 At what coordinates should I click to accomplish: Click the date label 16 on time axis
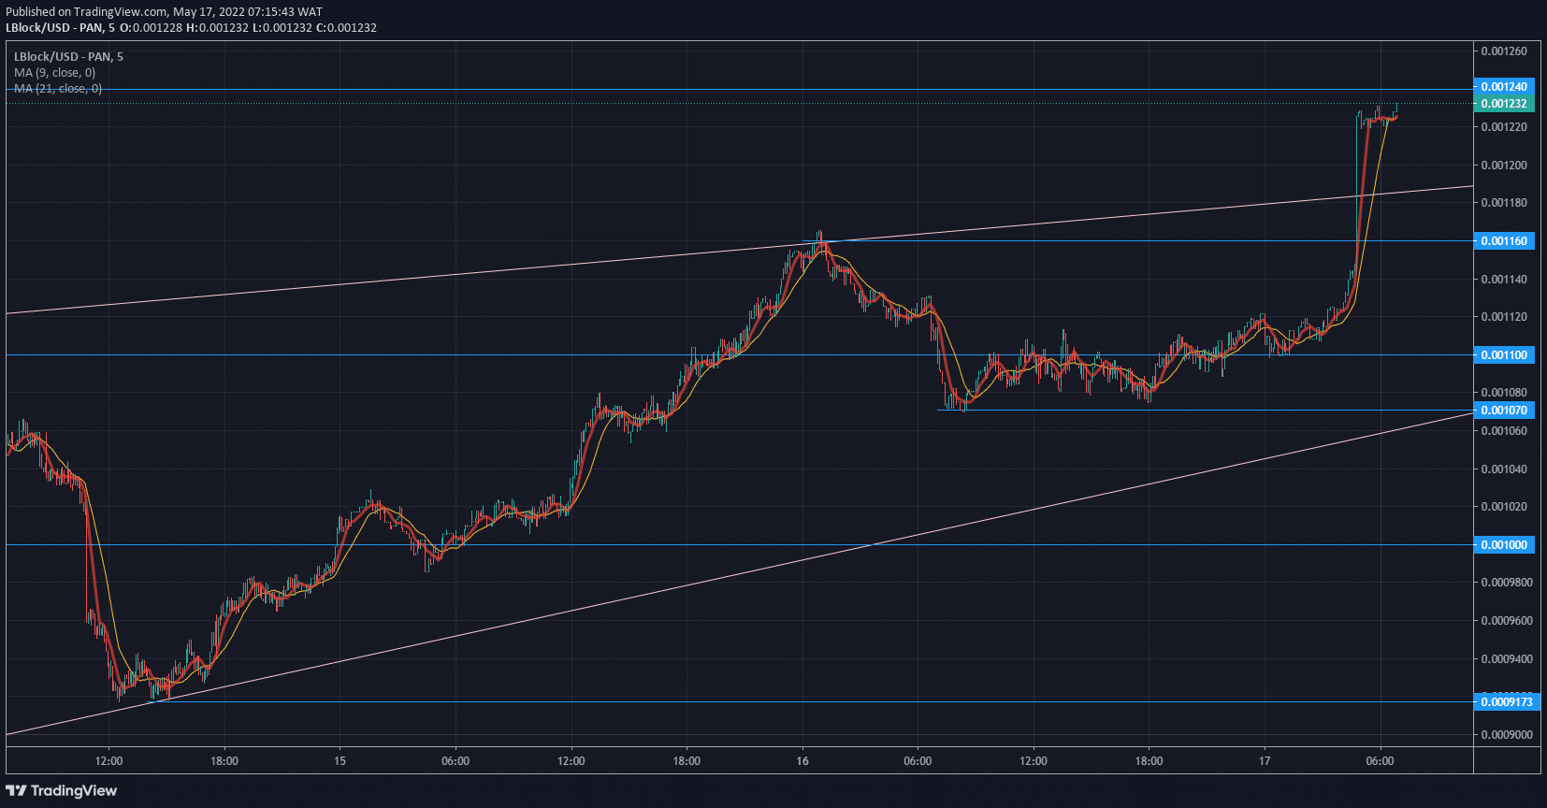pos(802,761)
